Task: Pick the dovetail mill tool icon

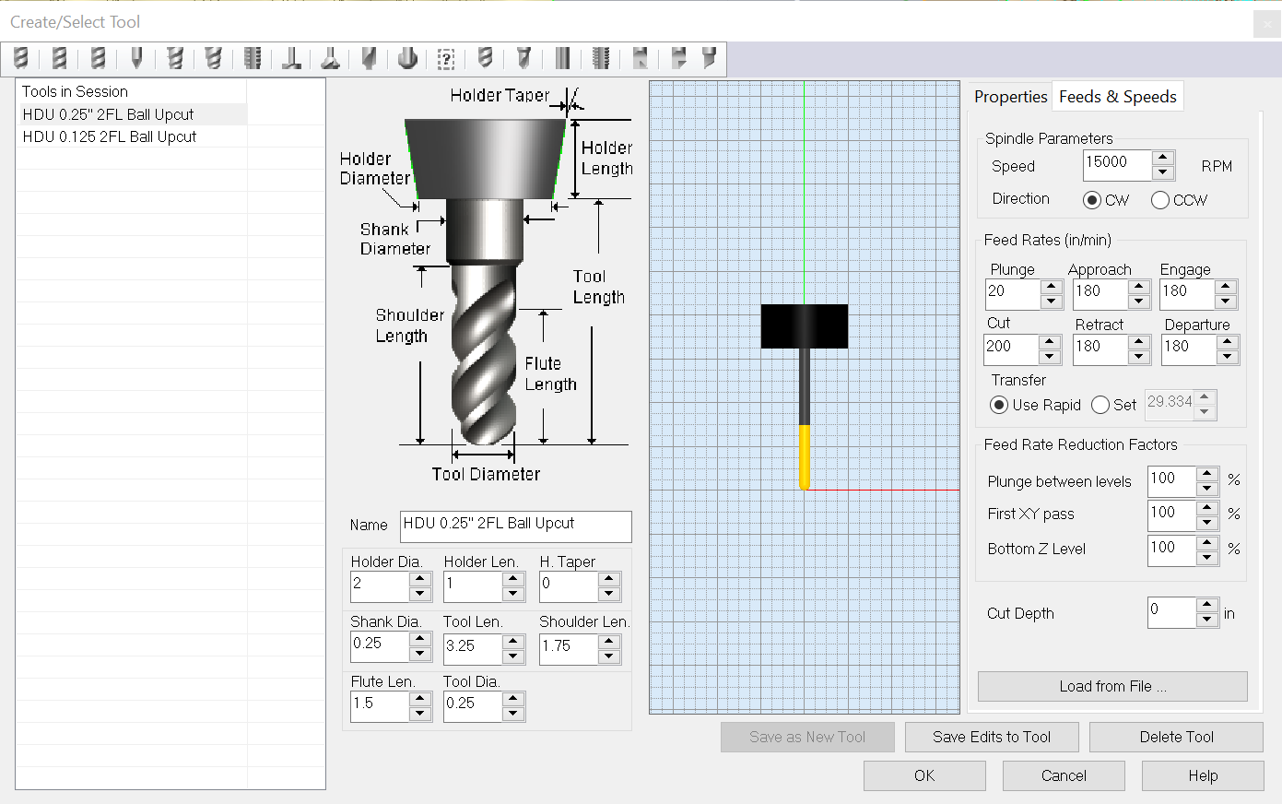Action: pyautogui.click(x=330, y=59)
